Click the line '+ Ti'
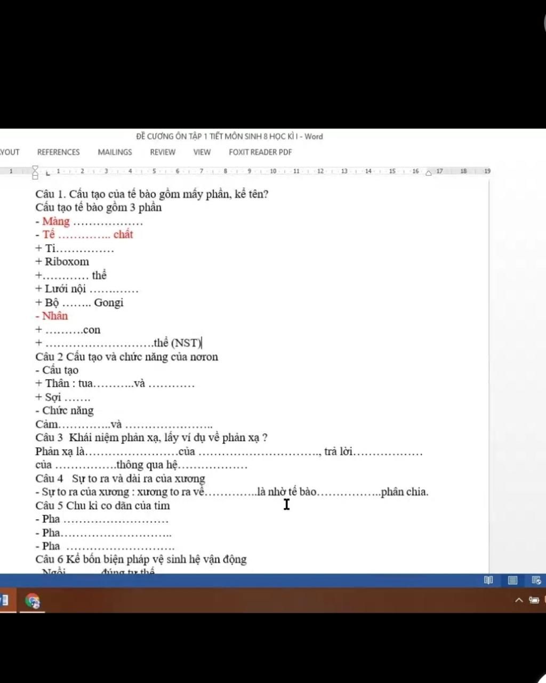Screen dimensions: 546x683 coord(75,248)
